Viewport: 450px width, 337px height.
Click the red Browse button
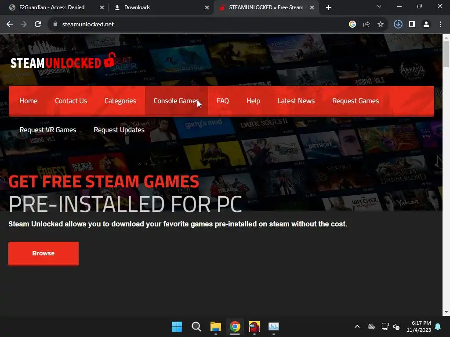pyautogui.click(x=44, y=253)
